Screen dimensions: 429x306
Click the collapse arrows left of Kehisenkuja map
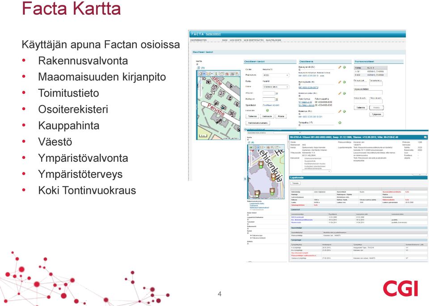(245, 179)
